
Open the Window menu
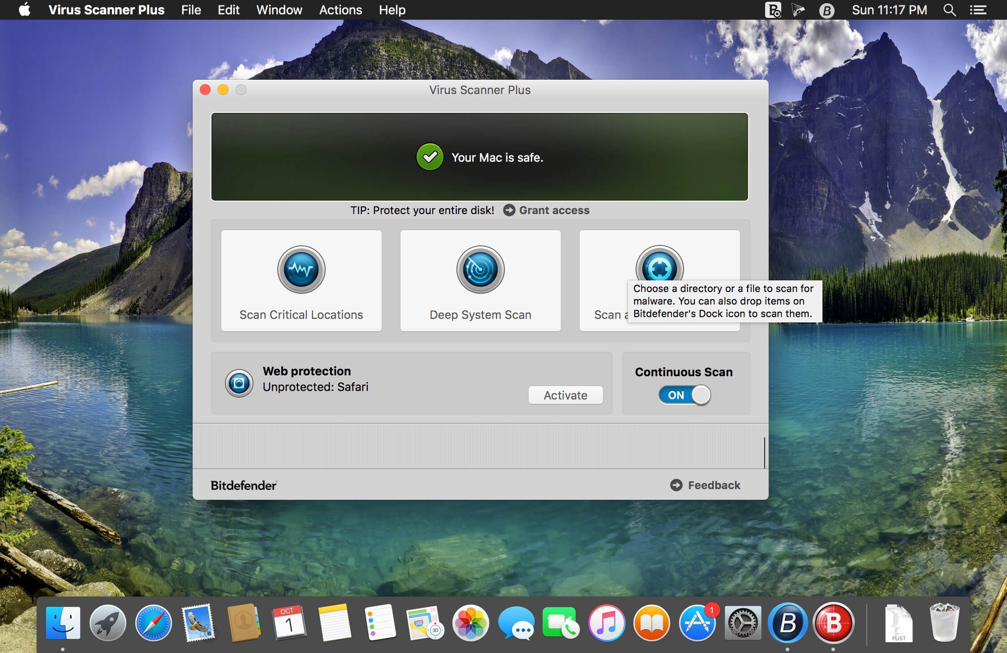tap(279, 10)
